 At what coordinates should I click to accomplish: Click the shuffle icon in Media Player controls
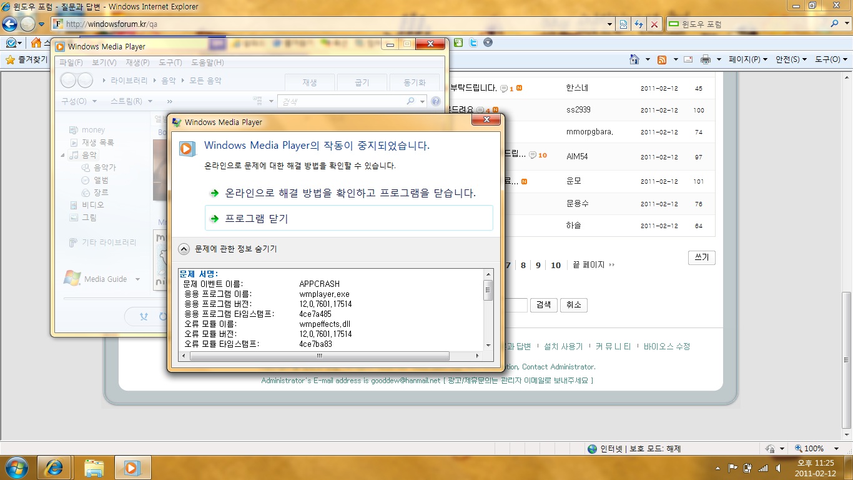click(144, 317)
